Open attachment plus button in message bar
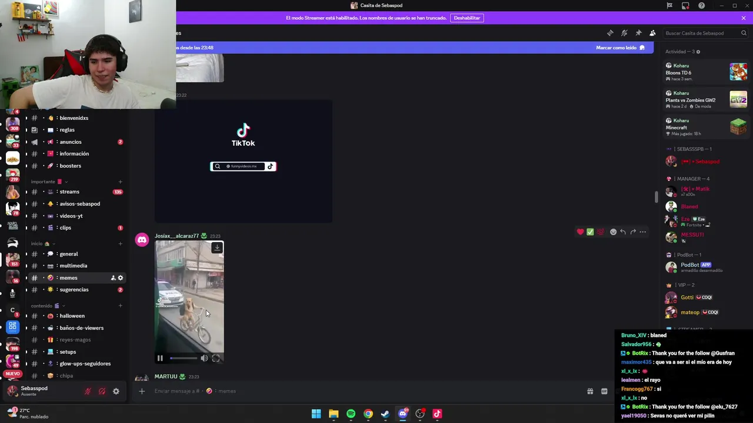 click(x=142, y=391)
